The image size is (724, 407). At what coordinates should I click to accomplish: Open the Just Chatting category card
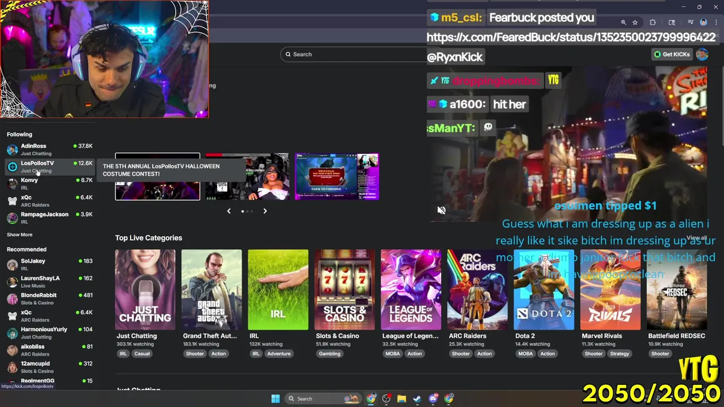click(145, 289)
